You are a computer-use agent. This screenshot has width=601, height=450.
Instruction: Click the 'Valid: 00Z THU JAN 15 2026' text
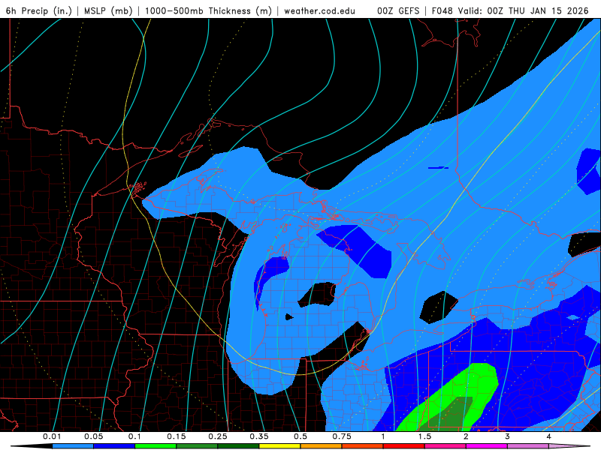pyautogui.click(x=523, y=10)
